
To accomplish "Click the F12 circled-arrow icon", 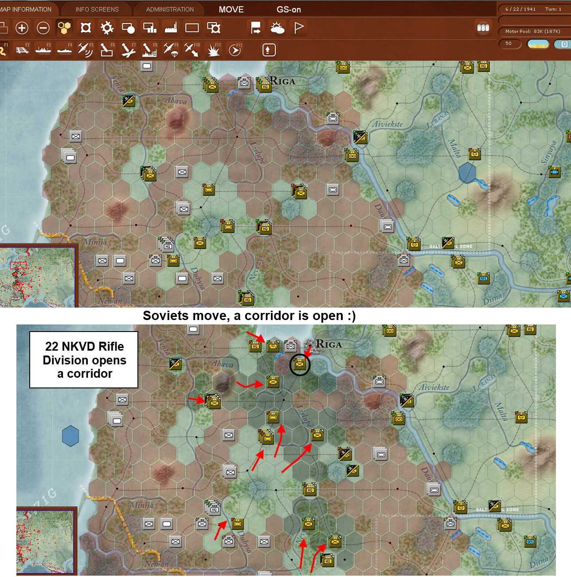I will pyautogui.click(x=235, y=50).
